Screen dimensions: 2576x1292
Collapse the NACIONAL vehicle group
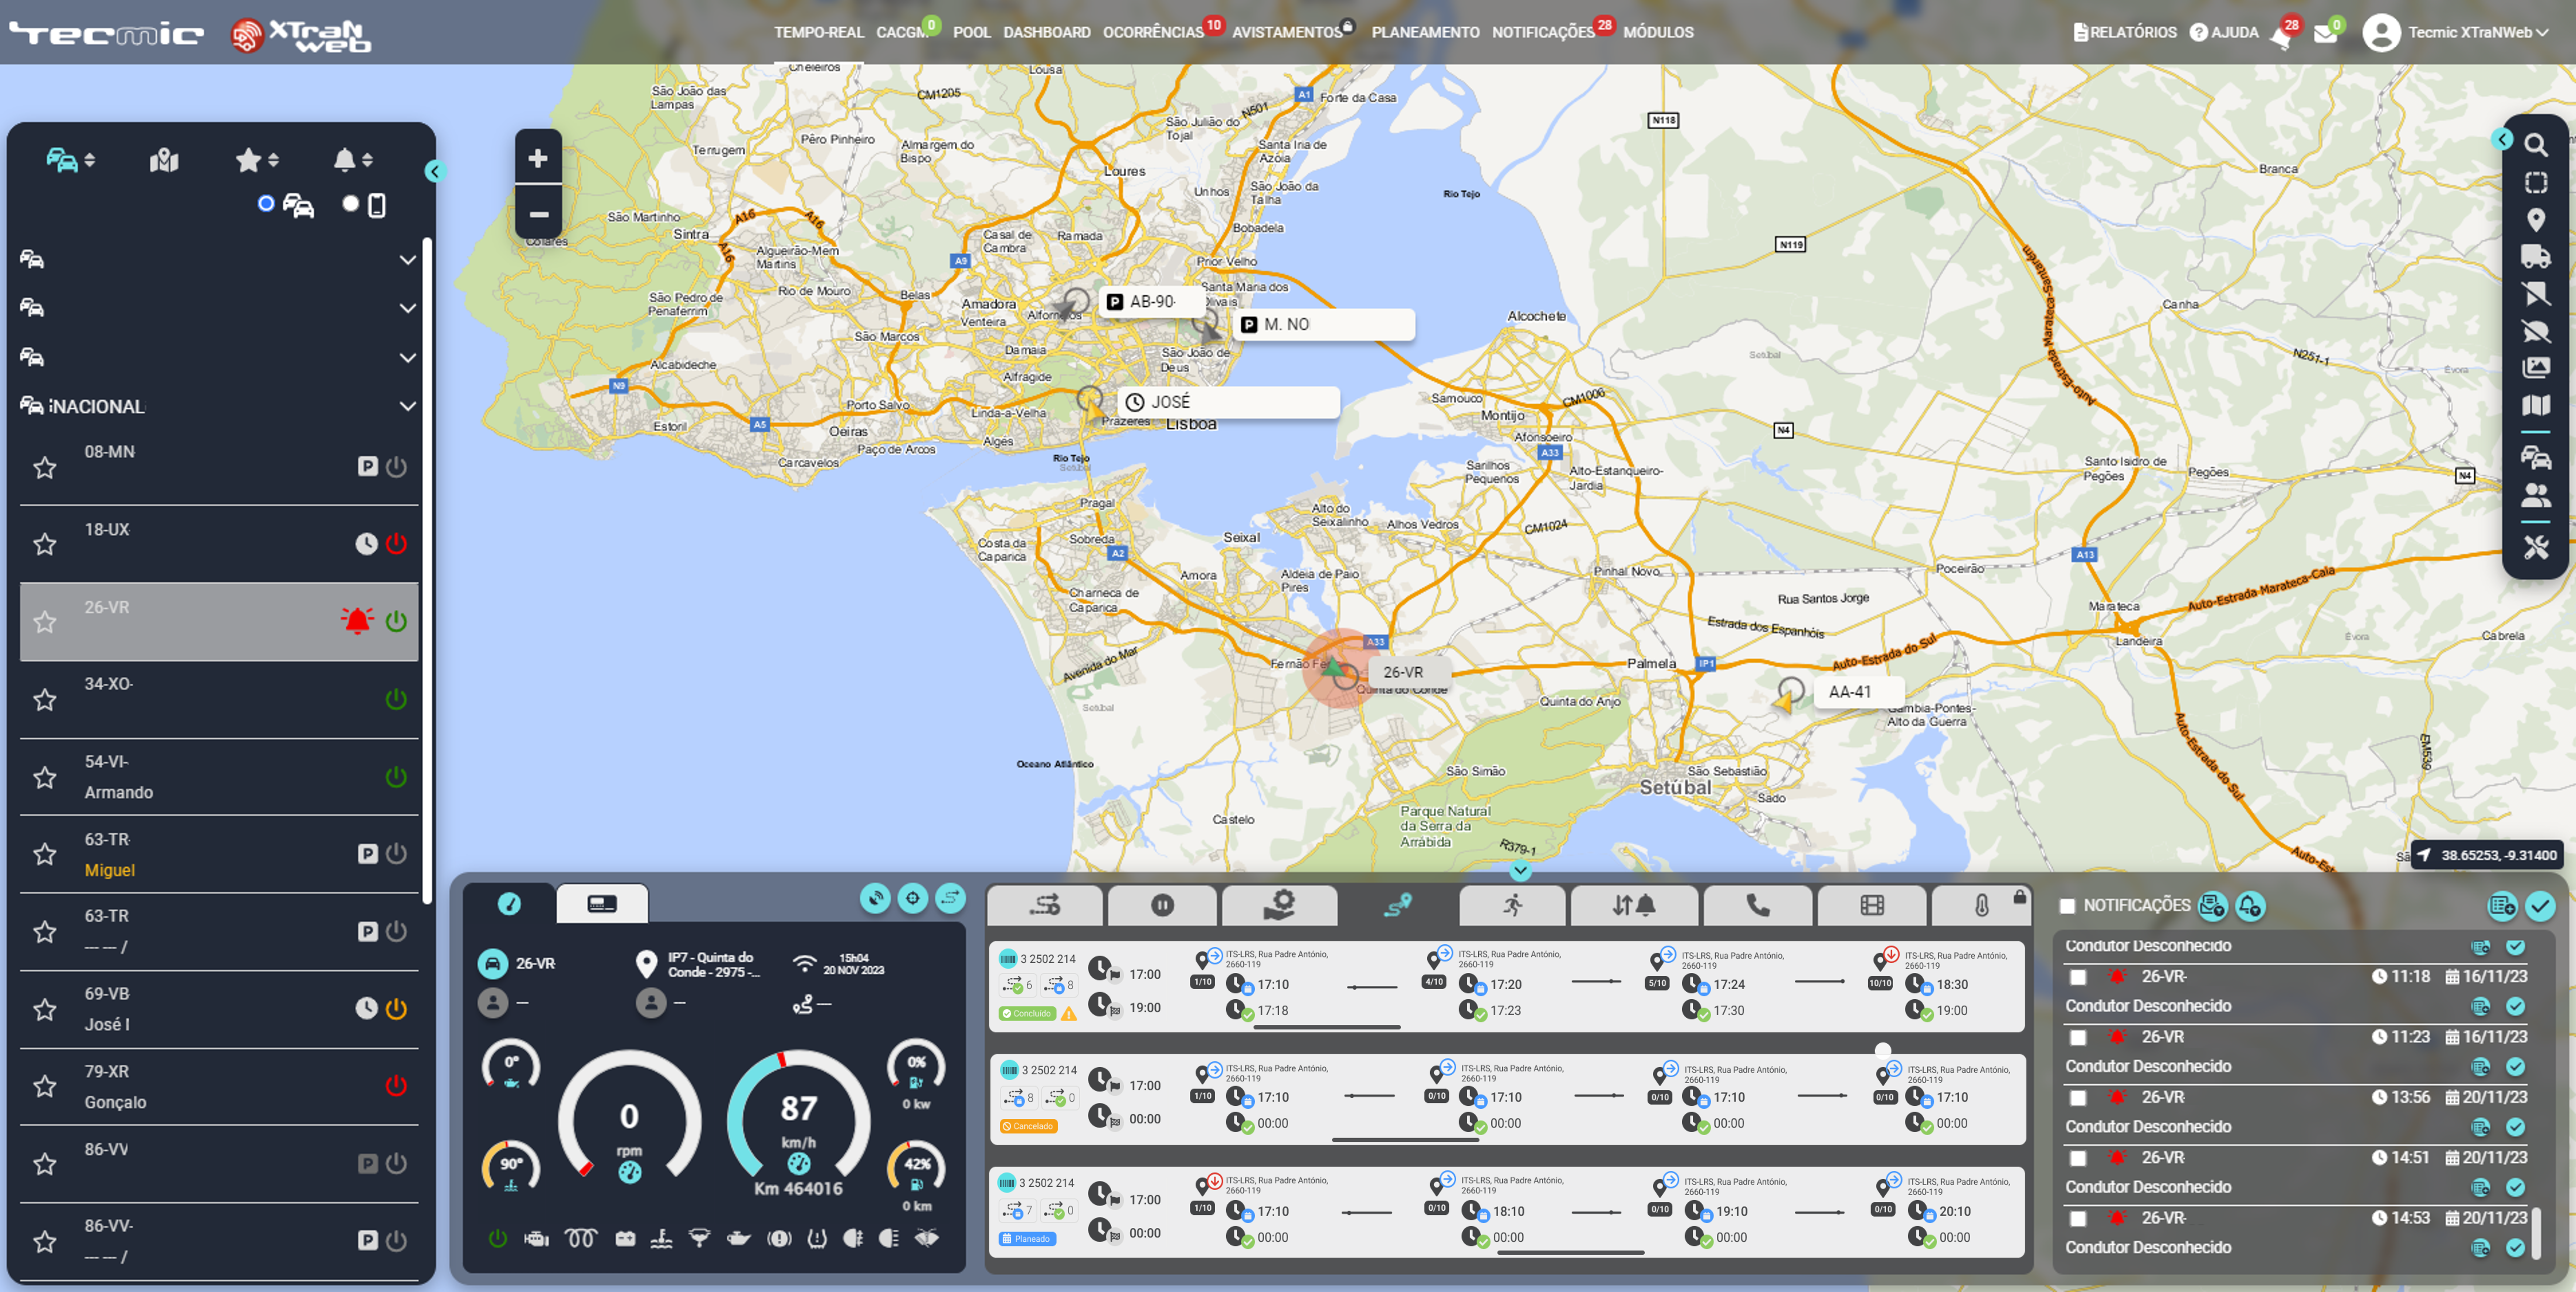click(x=408, y=406)
